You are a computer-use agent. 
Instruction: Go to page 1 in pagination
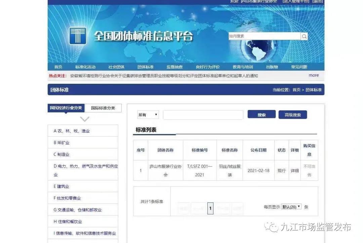(x=210, y=208)
